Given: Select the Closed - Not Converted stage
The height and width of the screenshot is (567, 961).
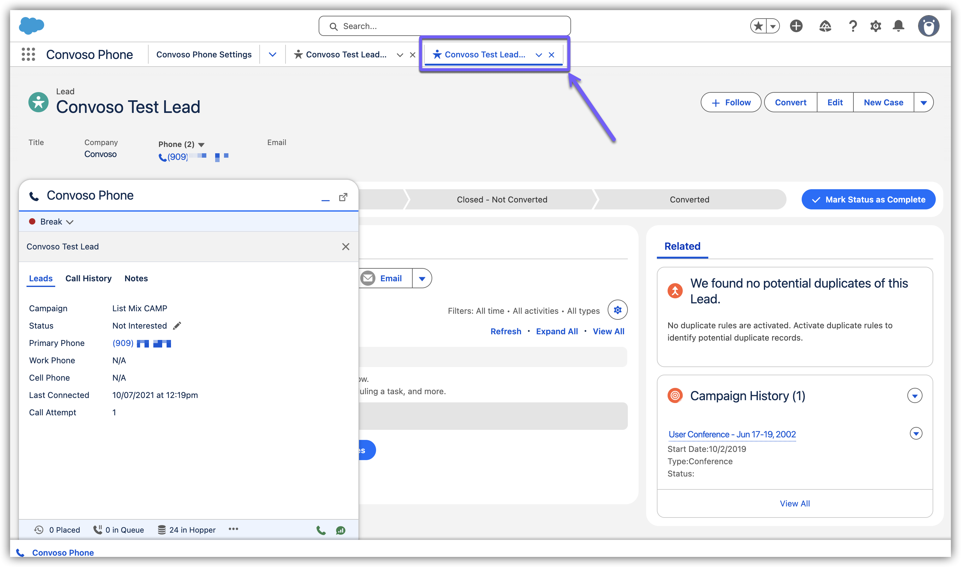Looking at the screenshot, I should point(502,199).
